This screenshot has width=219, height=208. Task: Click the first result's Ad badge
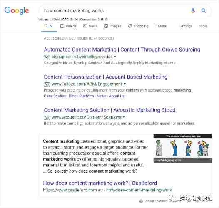(47, 57)
